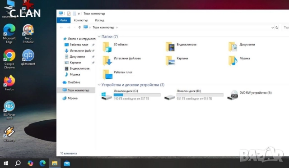289x168 pixels.
Task: Open the BS.Player PRO desktop shortcut
Action: coord(9,110)
